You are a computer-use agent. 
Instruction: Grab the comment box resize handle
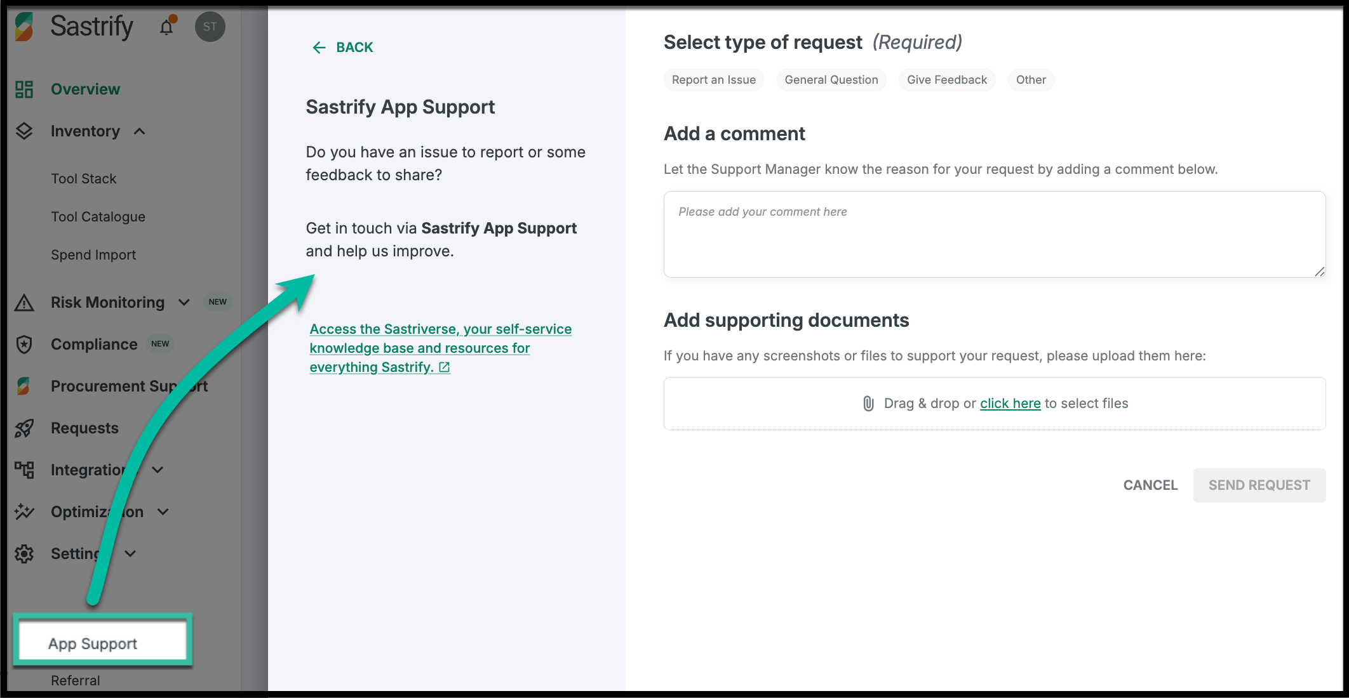pyautogui.click(x=1319, y=272)
